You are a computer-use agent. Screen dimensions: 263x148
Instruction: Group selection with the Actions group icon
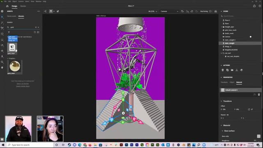[x=232, y=70]
